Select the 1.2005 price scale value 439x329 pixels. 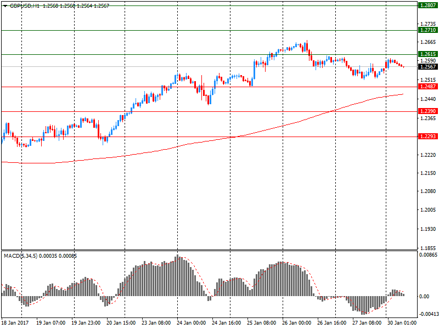tap(428, 209)
